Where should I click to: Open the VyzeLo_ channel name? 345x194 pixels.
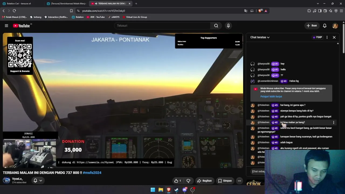[18, 179]
